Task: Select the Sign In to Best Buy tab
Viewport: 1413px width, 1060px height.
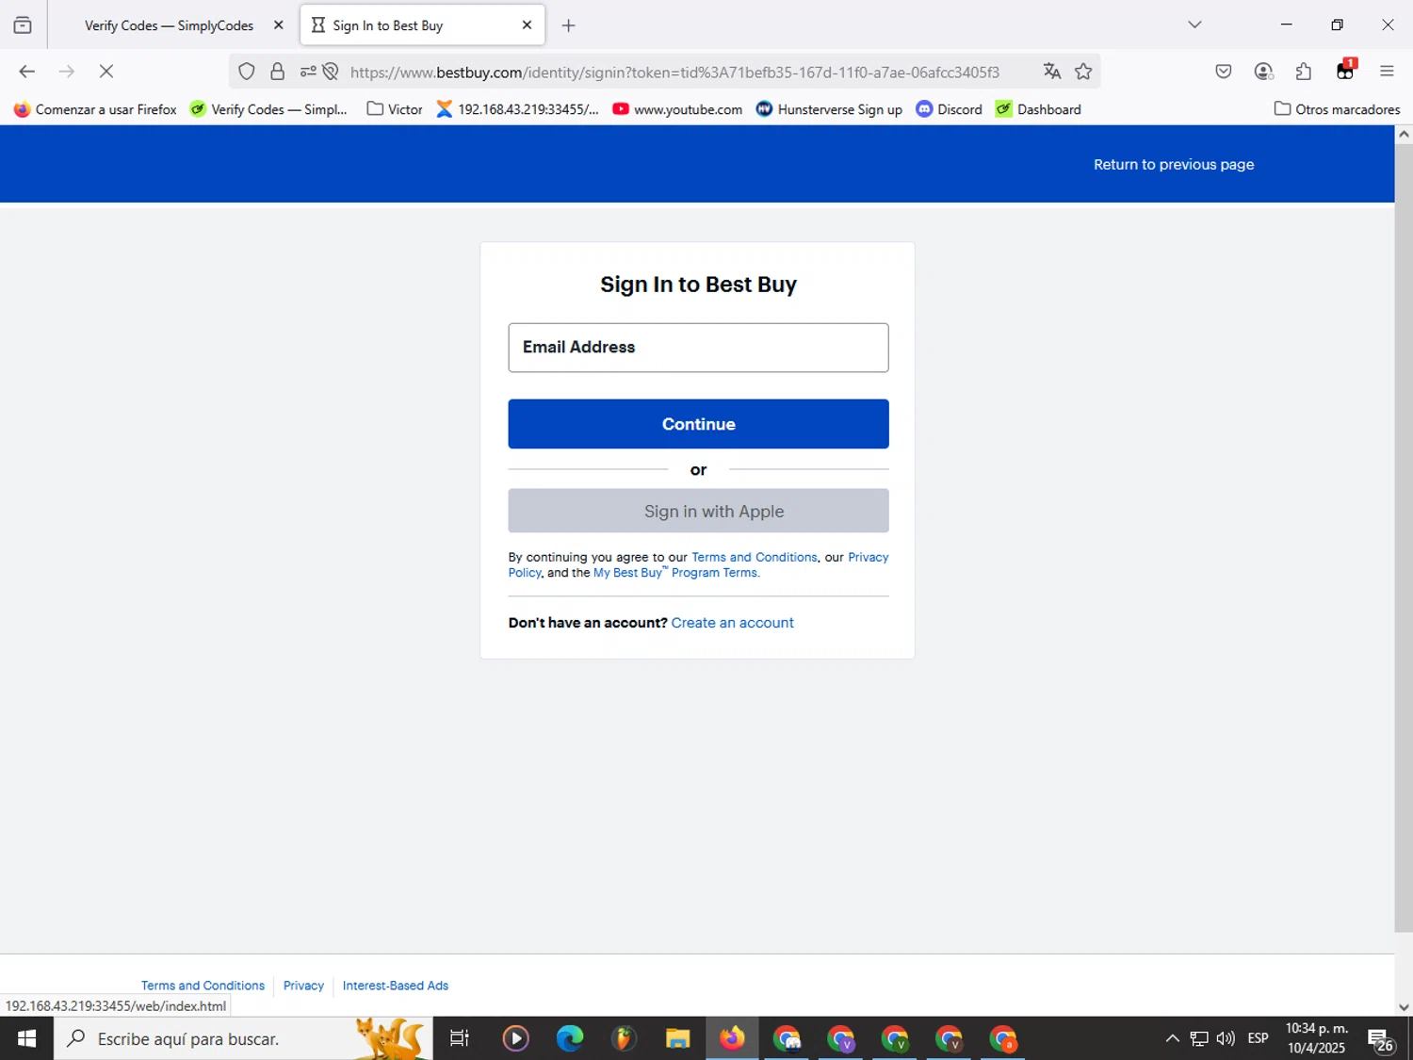Action: tap(422, 25)
